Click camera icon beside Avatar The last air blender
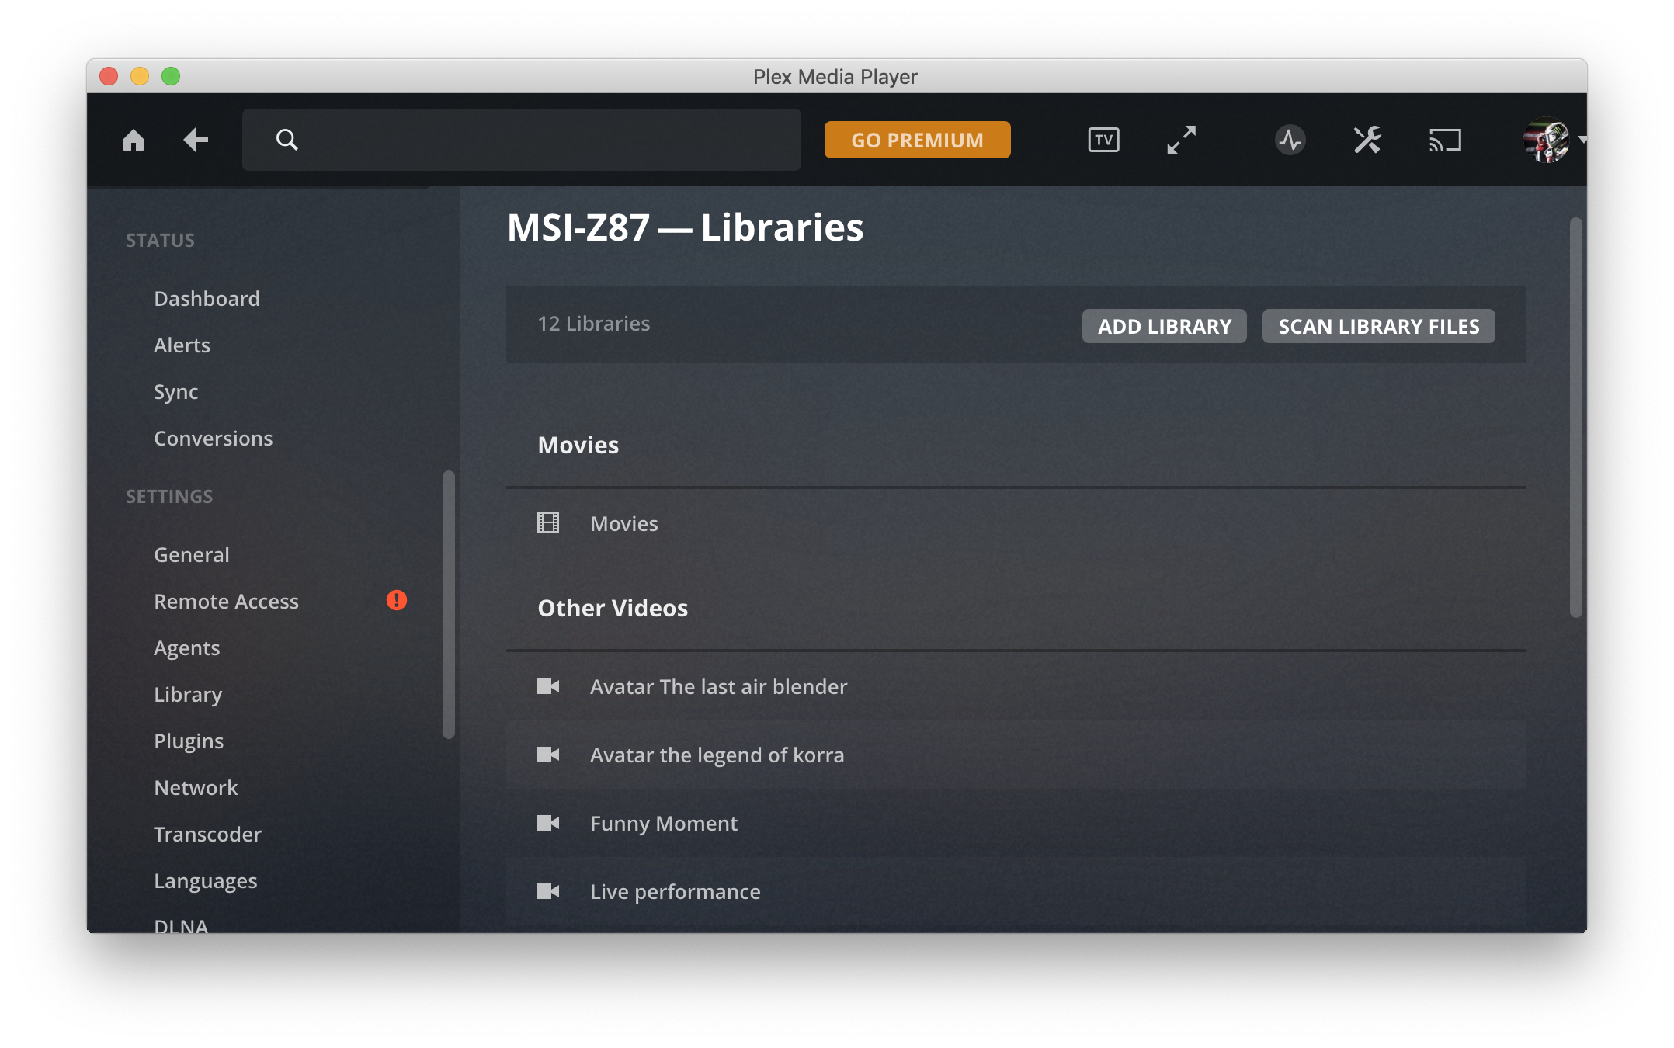This screenshot has height=1048, width=1674. 548,686
